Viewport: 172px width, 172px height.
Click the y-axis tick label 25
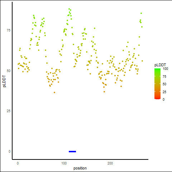pyautogui.click(x=9, y=111)
